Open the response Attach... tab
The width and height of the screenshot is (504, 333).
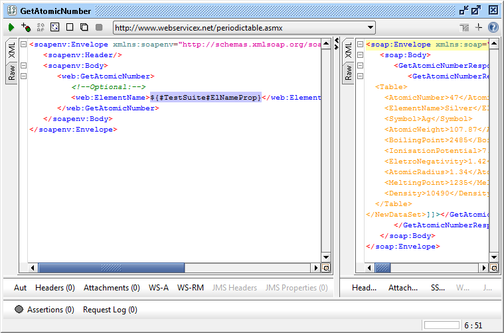point(403,288)
